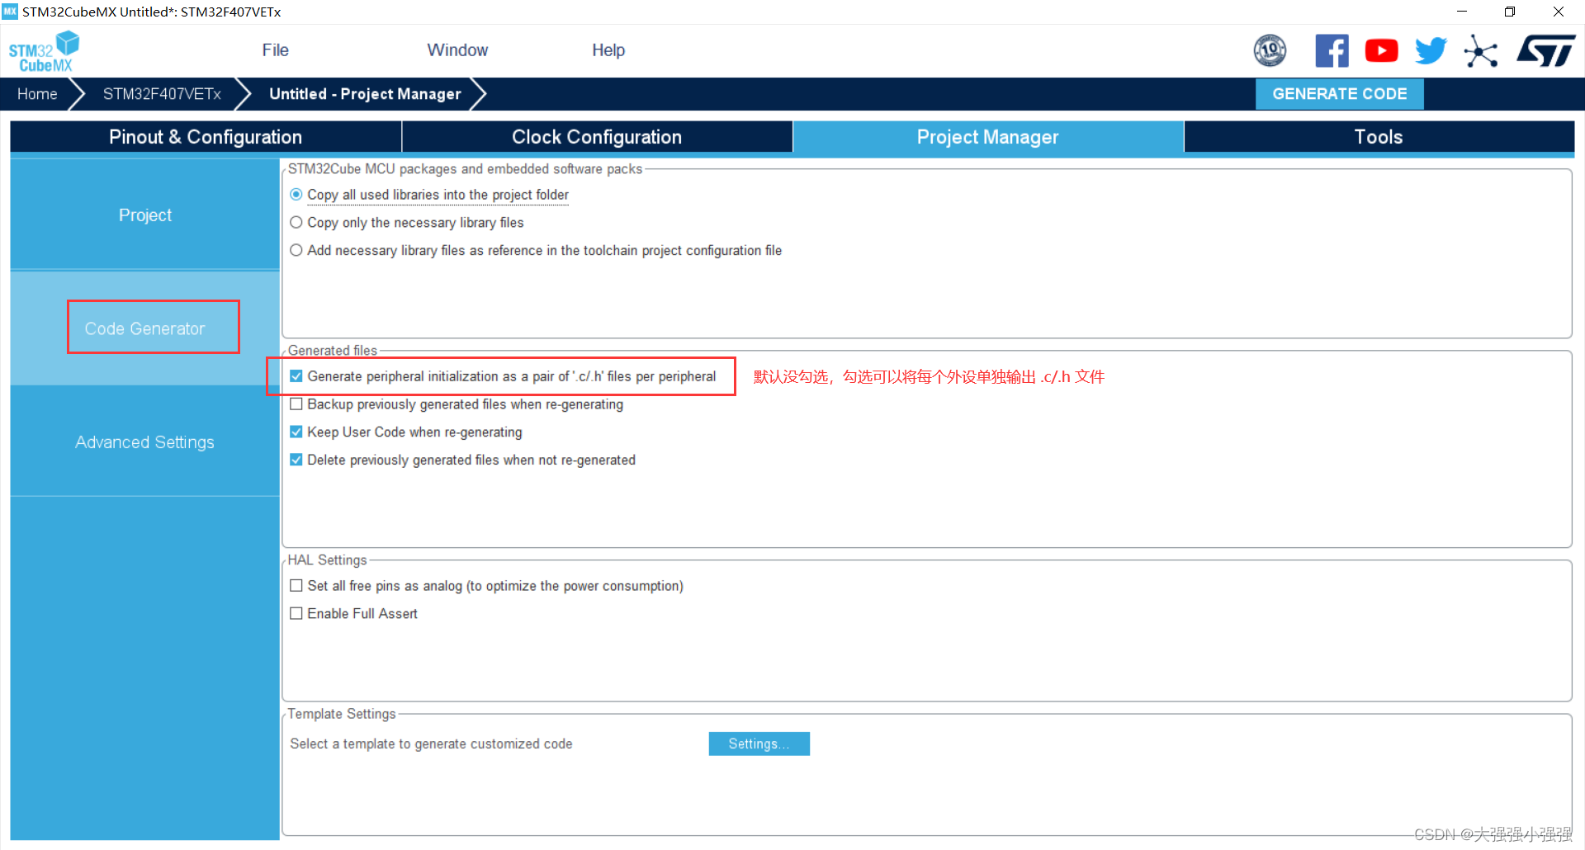Select Copy all used libraries option
Viewport: 1585px width, 850px height.
point(296,195)
